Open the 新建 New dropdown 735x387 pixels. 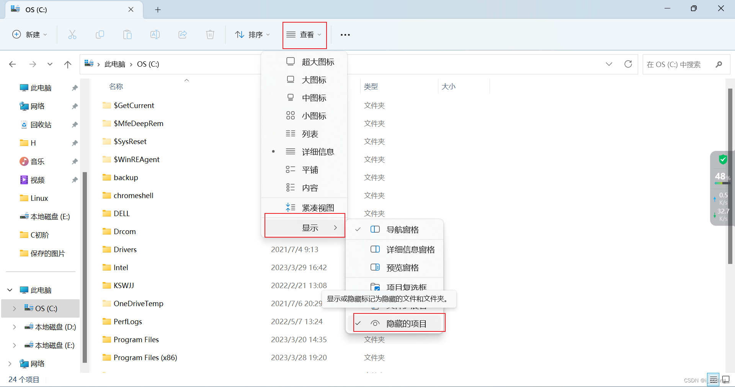(29, 34)
